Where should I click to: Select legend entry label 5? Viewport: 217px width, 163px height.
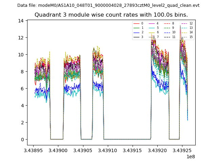pyautogui.click(x=157, y=28)
